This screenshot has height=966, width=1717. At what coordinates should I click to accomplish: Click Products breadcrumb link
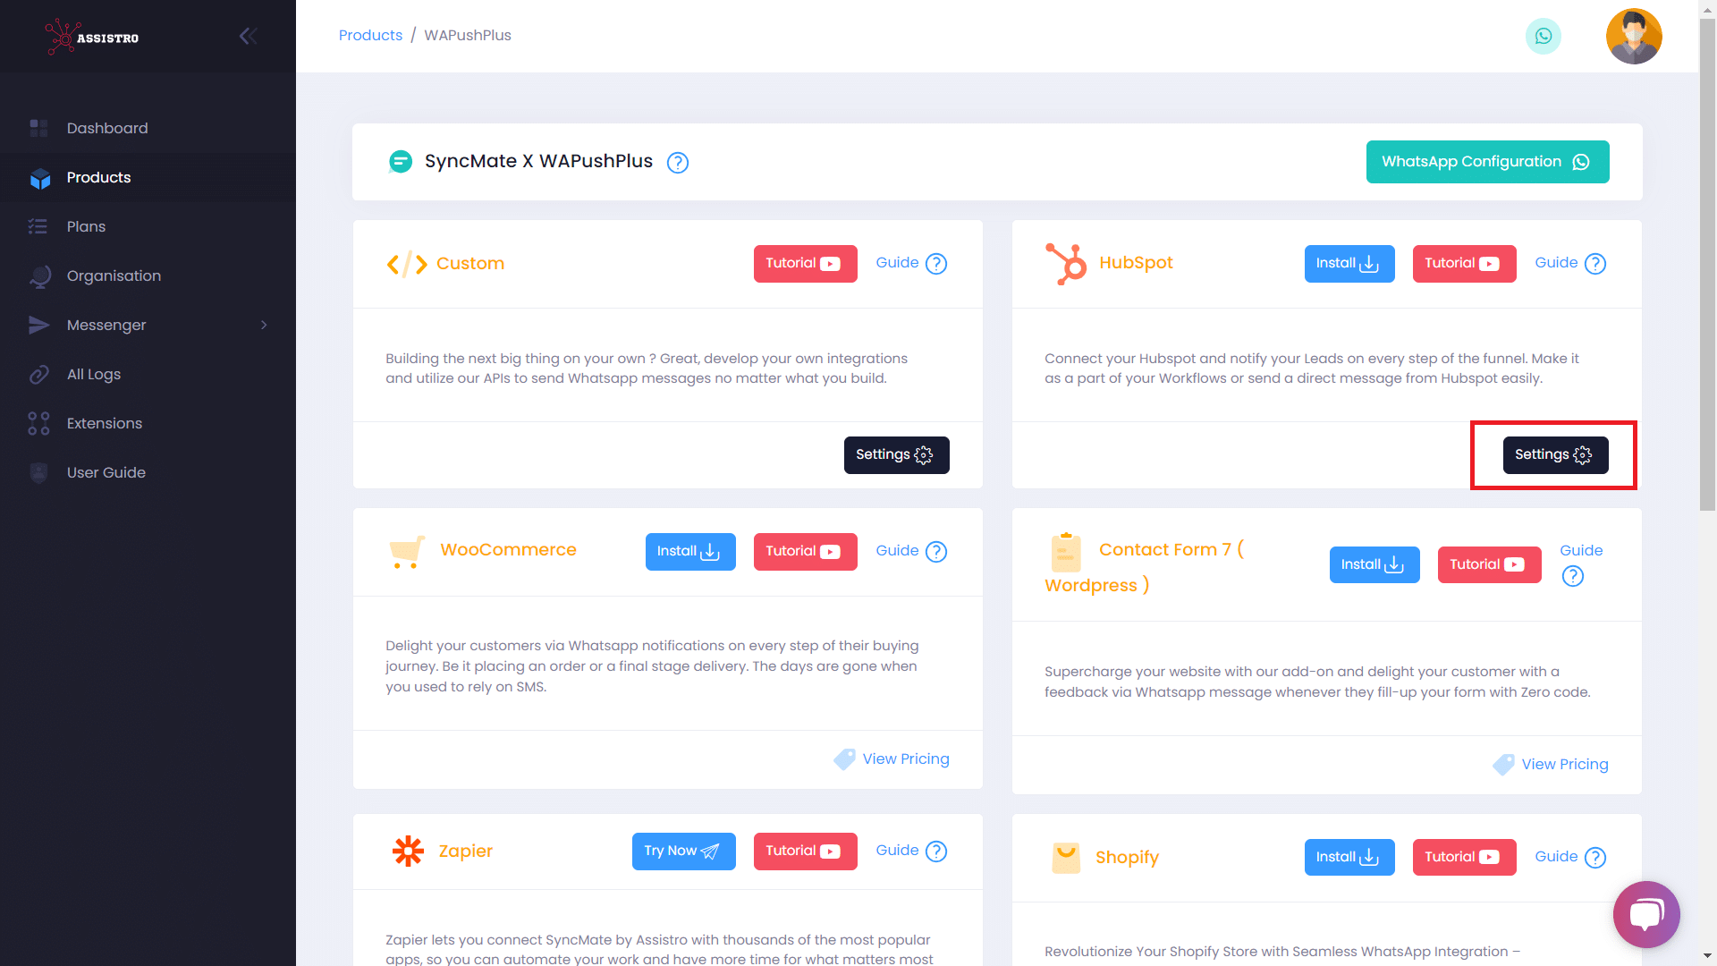tap(370, 36)
